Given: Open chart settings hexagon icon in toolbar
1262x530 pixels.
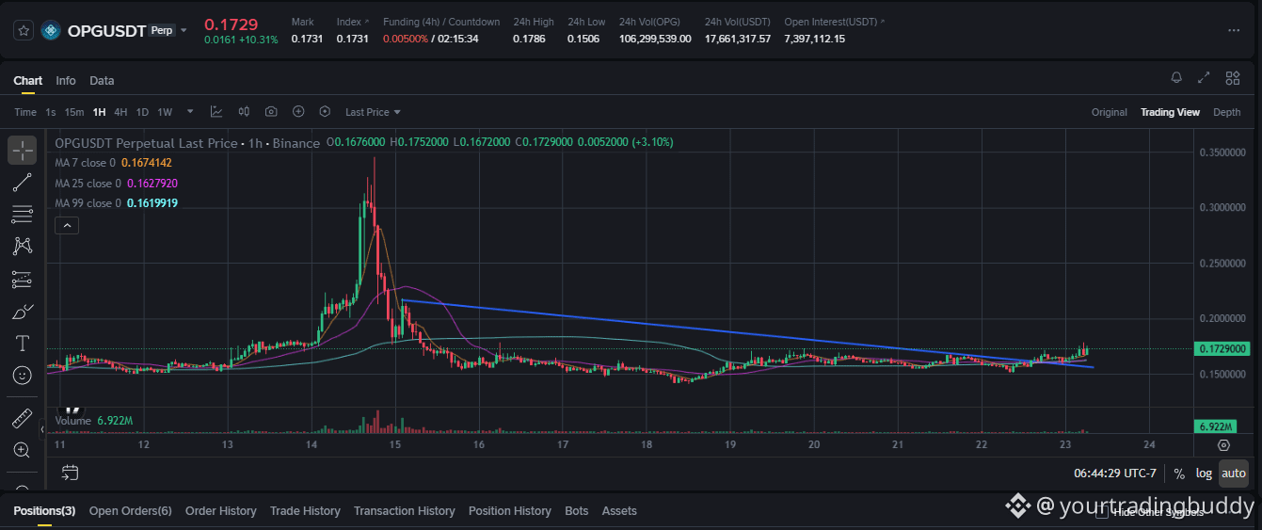Looking at the screenshot, I should (x=326, y=111).
